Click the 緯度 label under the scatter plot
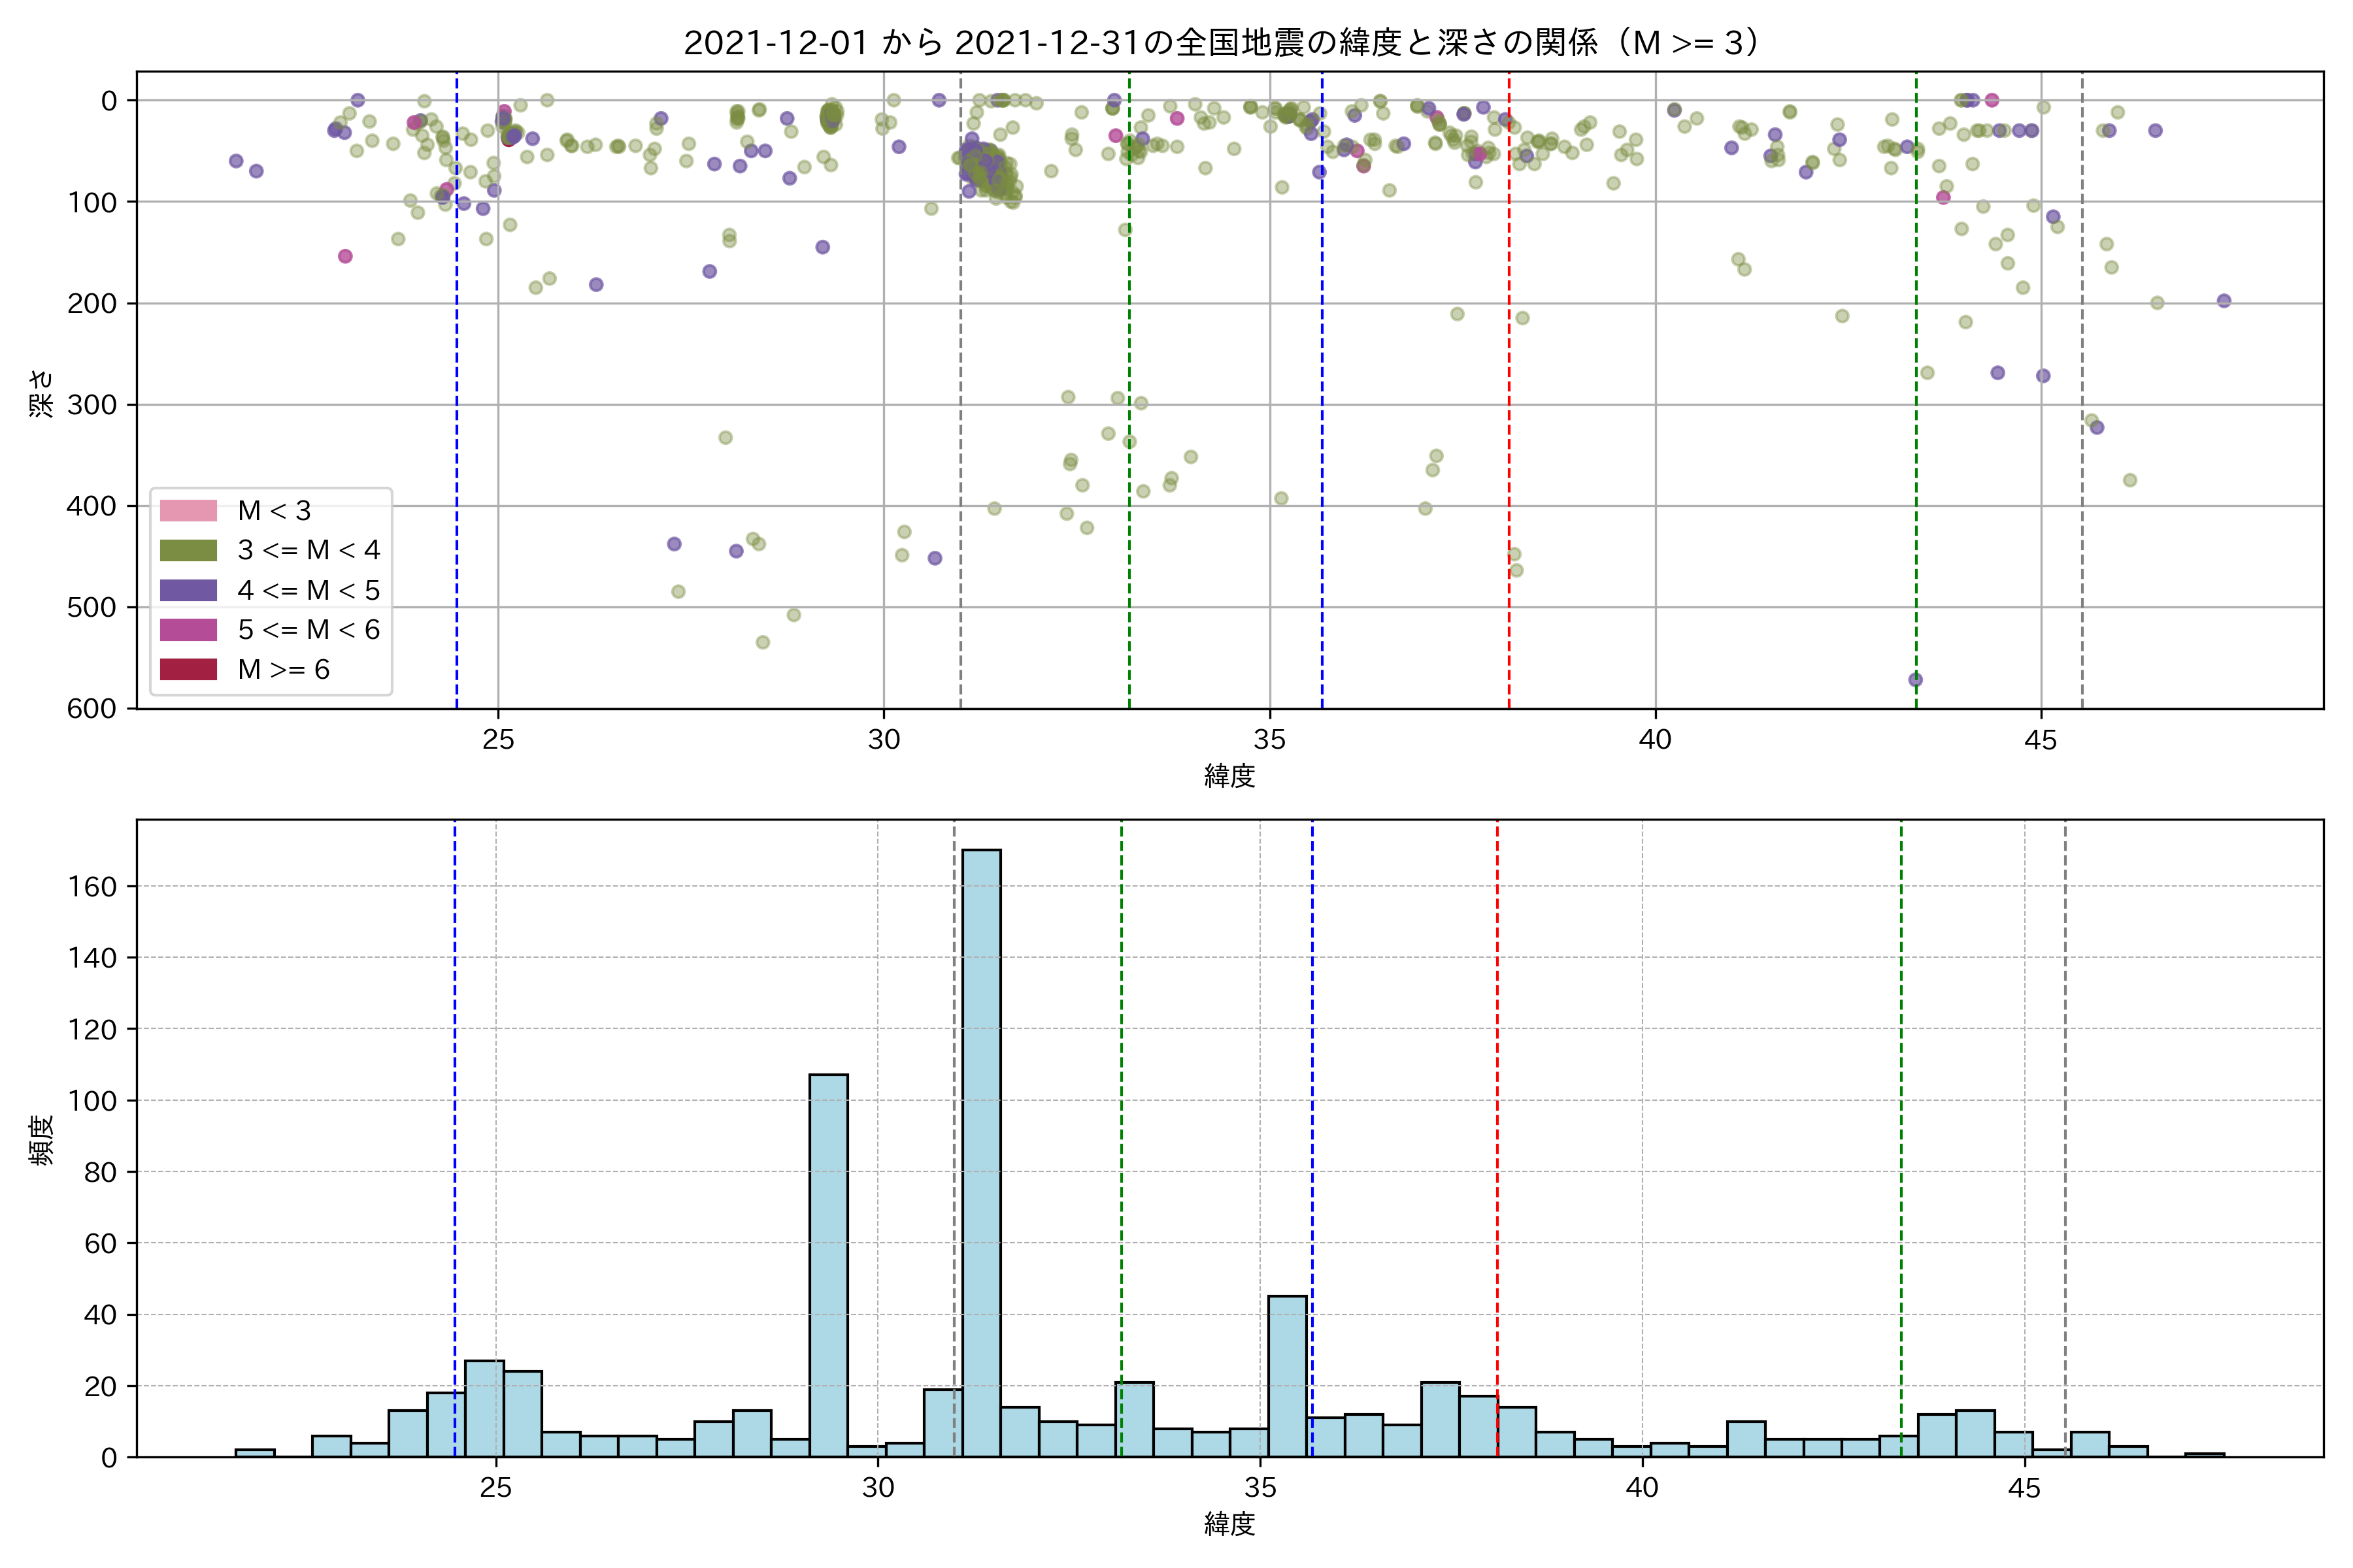Viewport: 2353px width, 1568px height. click(x=1229, y=775)
